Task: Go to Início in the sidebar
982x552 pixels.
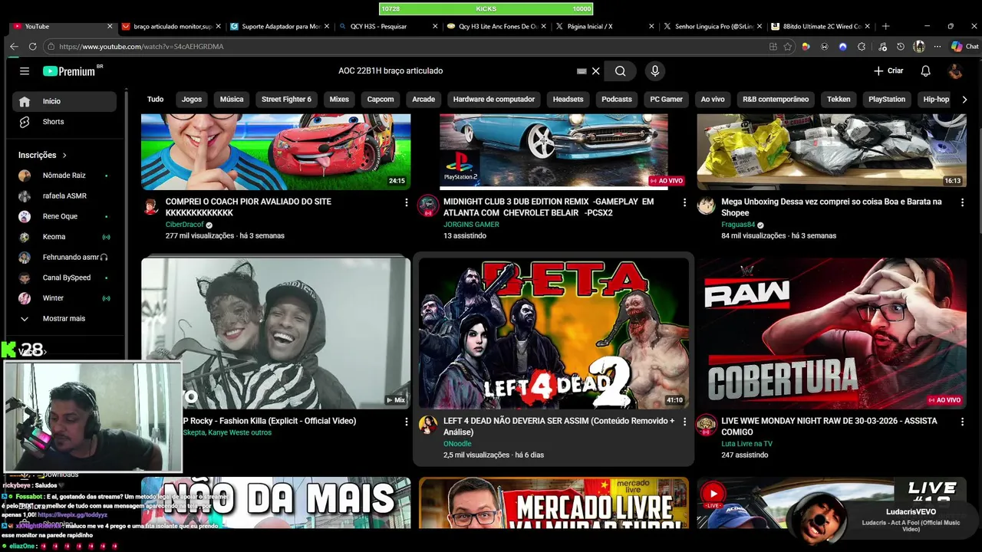Action: click(64, 101)
